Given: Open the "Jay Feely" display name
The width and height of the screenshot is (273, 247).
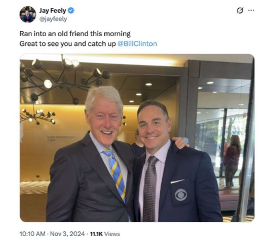Looking at the screenshot, I should tap(53, 11).
